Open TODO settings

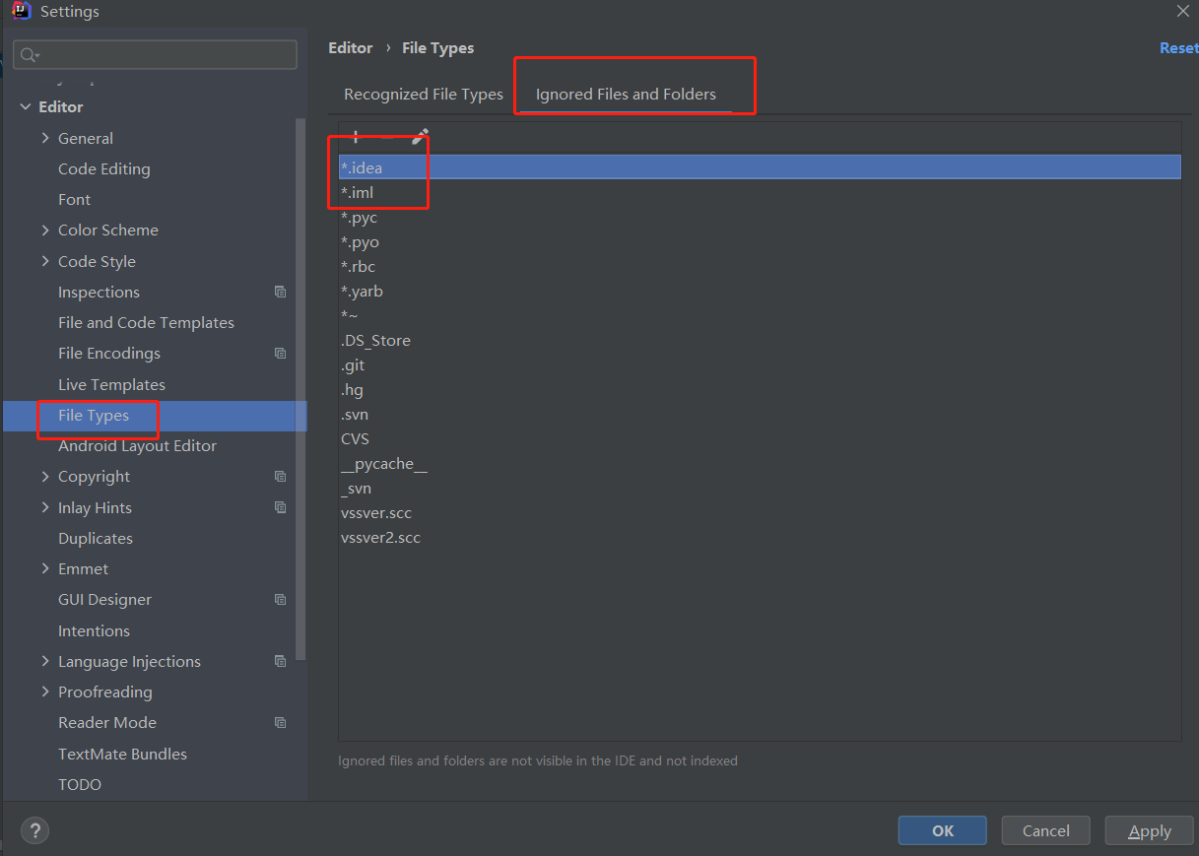coord(80,784)
